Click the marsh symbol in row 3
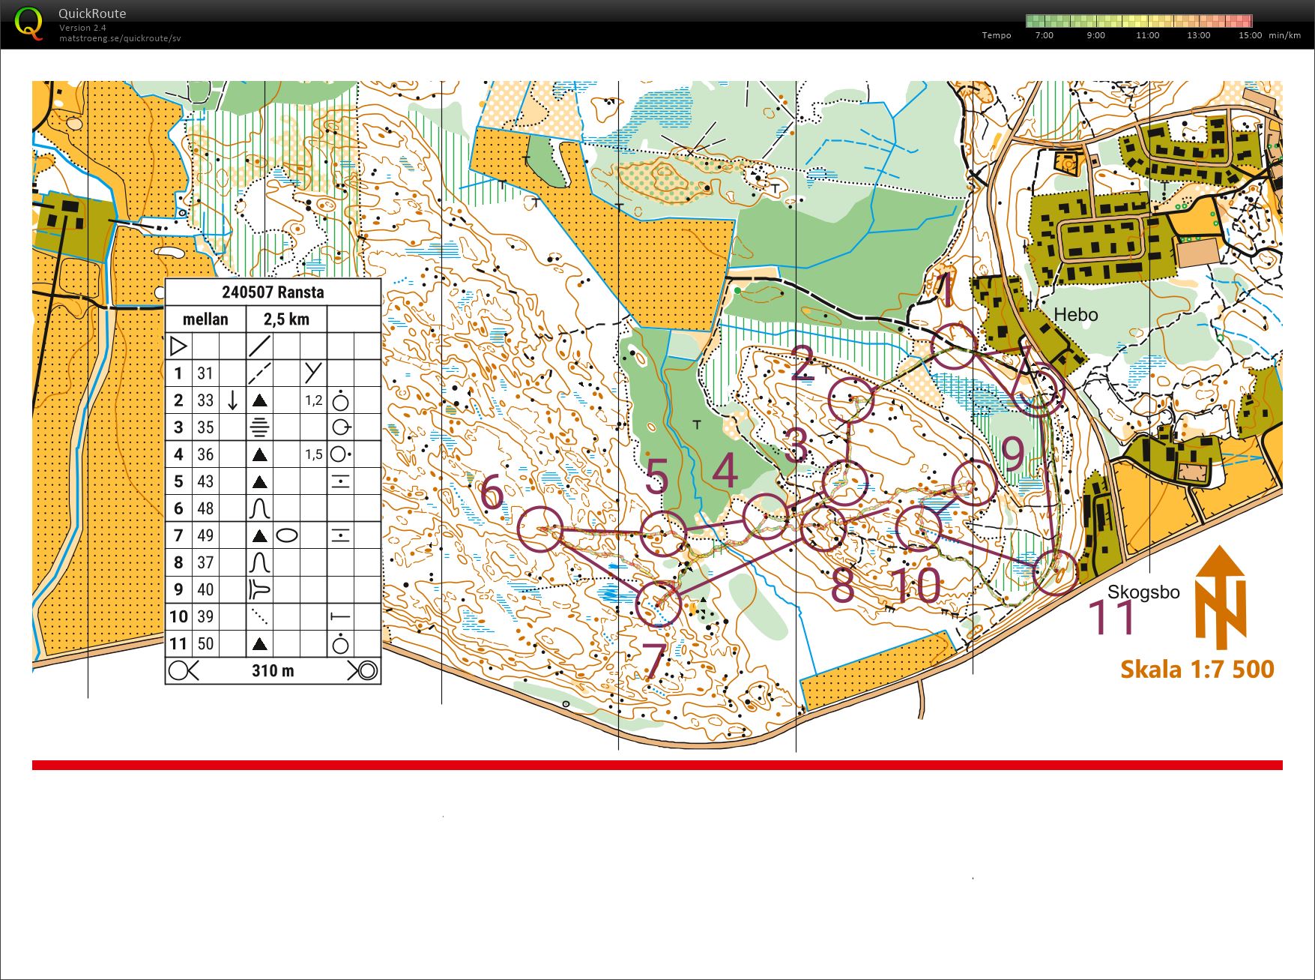1315x980 pixels. click(259, 427)
